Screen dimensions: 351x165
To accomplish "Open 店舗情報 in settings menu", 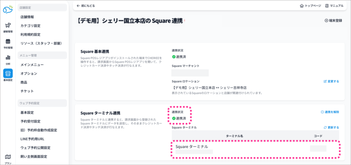I will tap(27, 17).
